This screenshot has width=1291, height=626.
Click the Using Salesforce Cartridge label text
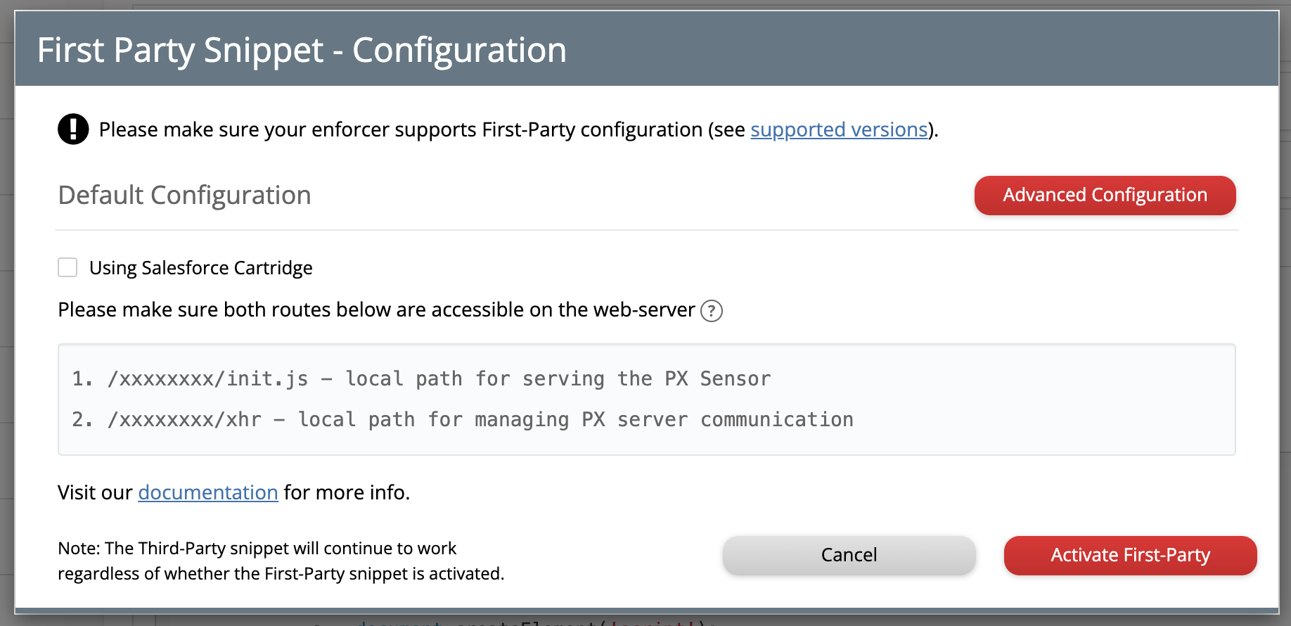(200, 268)
